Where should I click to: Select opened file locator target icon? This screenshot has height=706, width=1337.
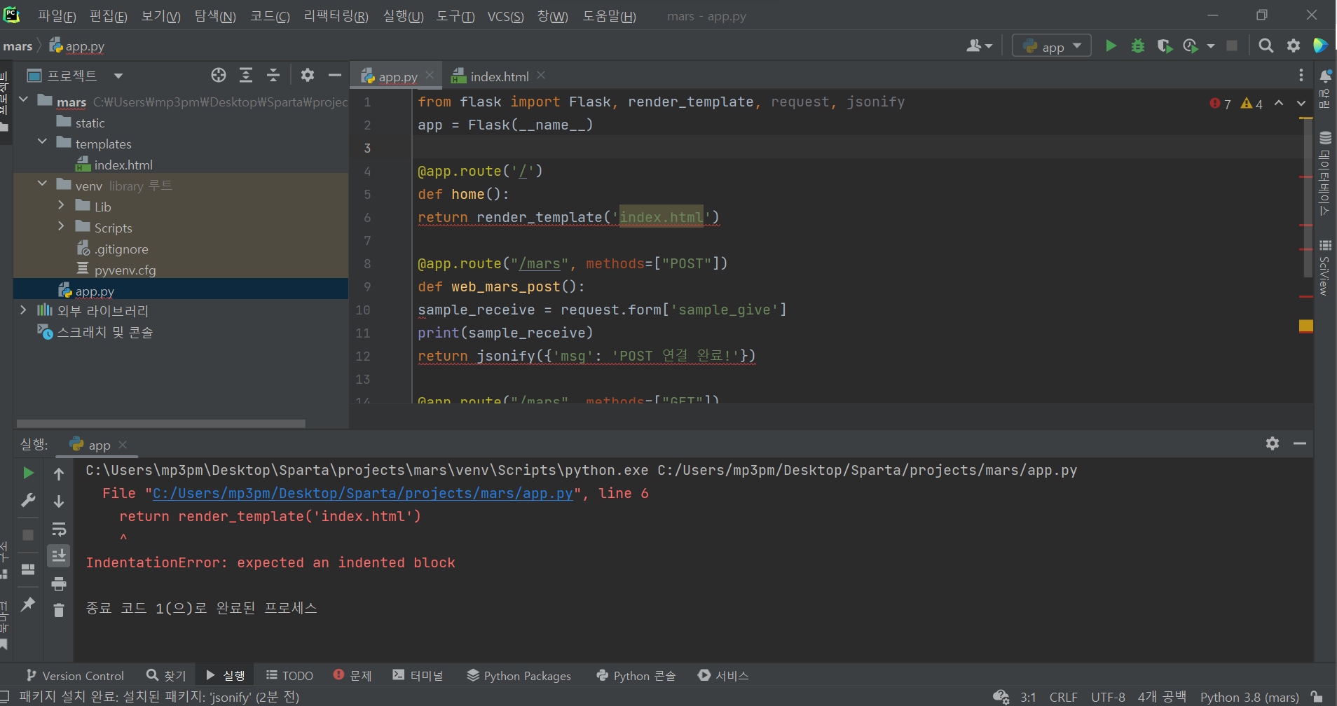(x=219, y=75)
